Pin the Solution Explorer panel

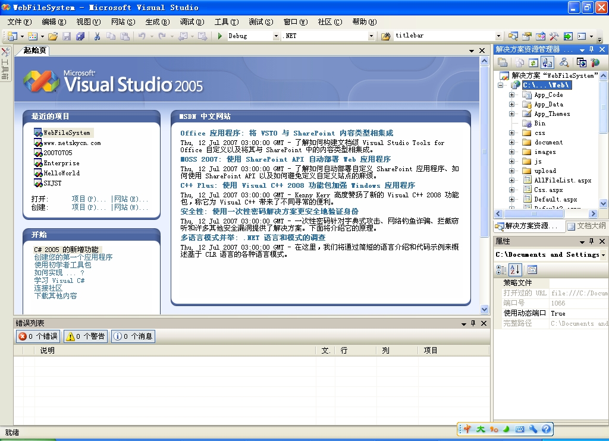[x=592, y=49]
